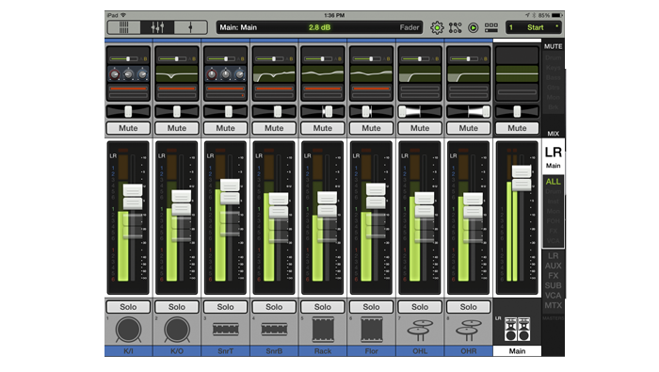The height and width of the screenshot is (372, 659).
Task: Select the SUB masters tab
Action: [554, 286]
